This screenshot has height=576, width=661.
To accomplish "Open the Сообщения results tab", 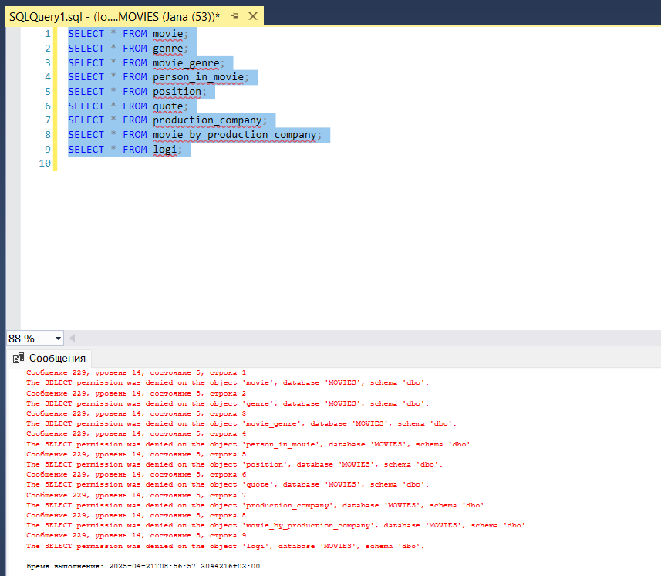I will (50, 358).
